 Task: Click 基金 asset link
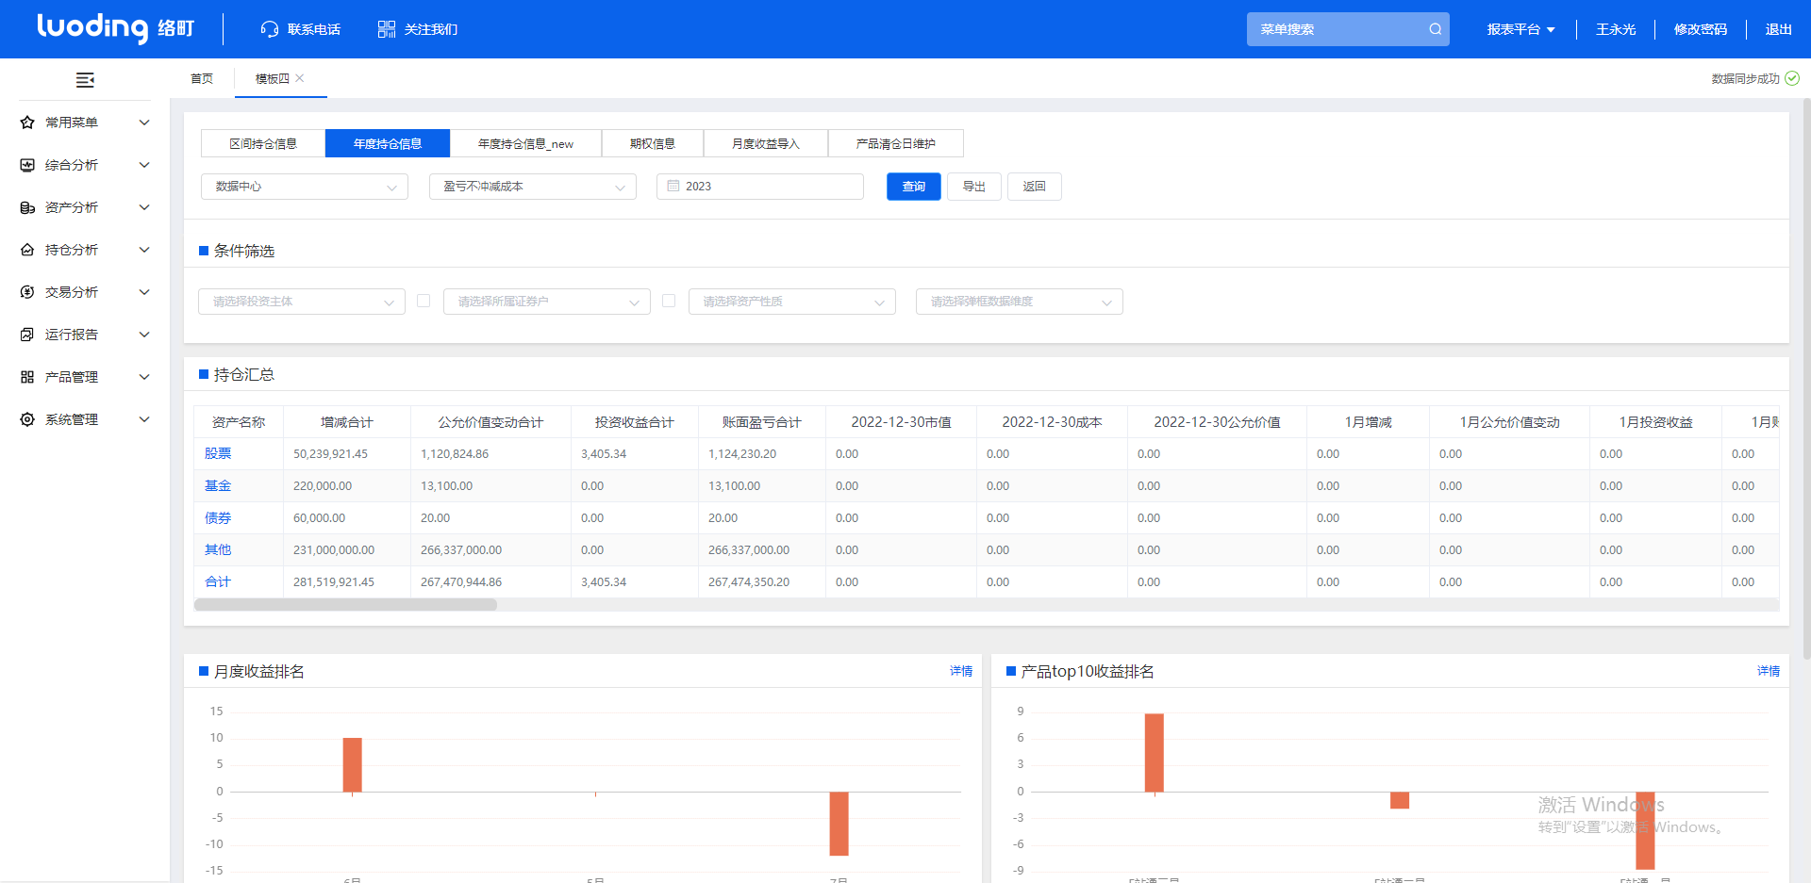point(218,485)
